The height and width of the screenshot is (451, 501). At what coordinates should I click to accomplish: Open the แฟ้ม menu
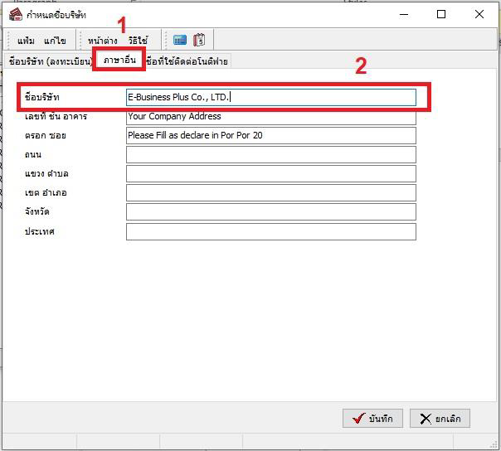[26, 41]
